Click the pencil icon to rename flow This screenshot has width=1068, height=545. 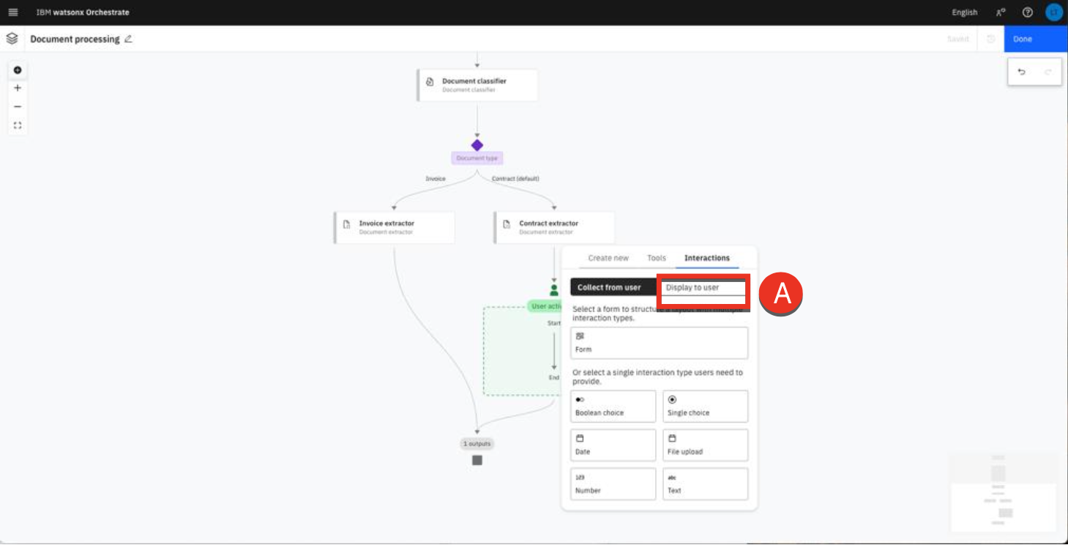(x=128, y=39)
